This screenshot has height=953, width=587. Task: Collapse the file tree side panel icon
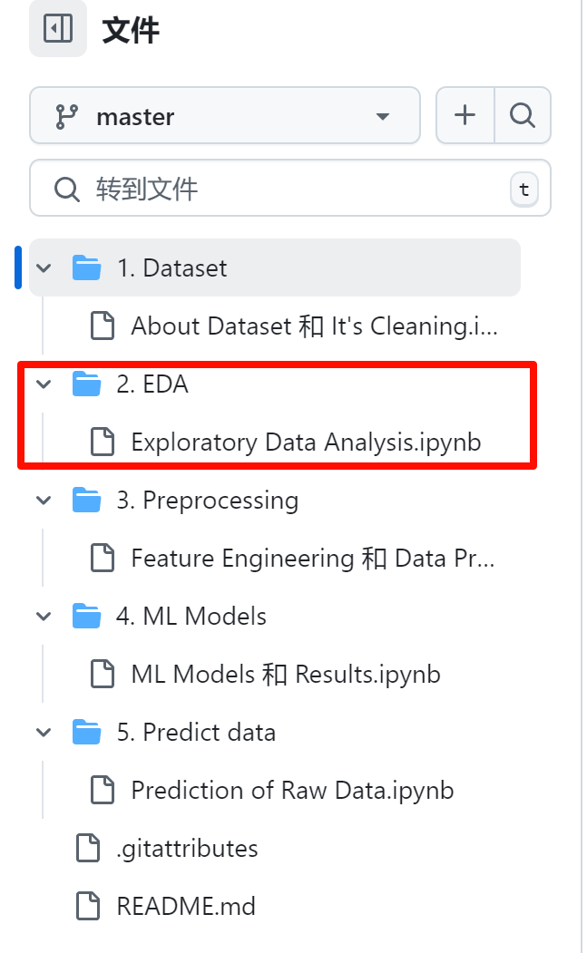click(x=58, y=30)
